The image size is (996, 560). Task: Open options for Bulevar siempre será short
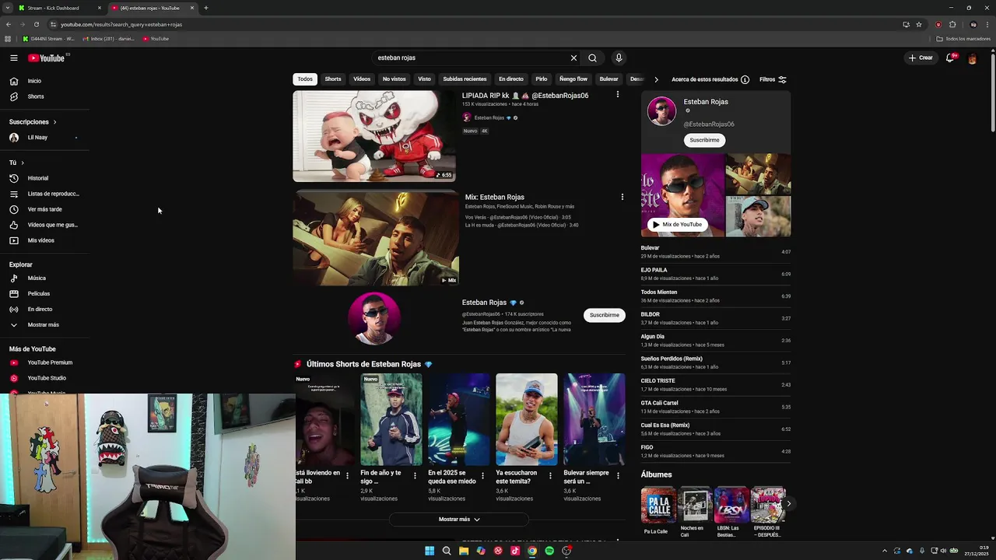pyautogui.click(x=618, y=475)
